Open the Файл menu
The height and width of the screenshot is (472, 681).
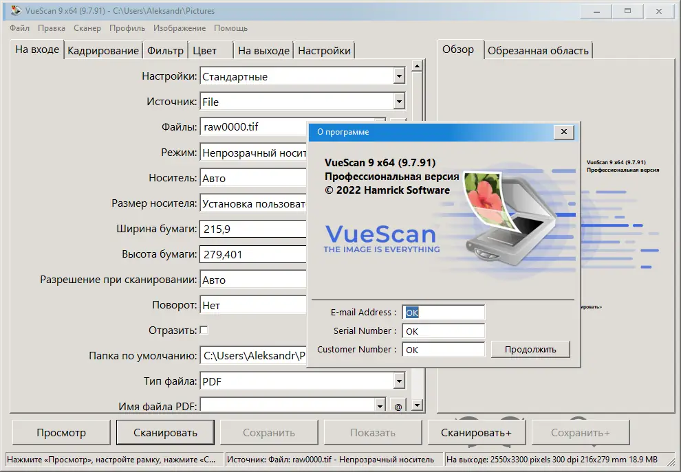click(x=19, y=28)
